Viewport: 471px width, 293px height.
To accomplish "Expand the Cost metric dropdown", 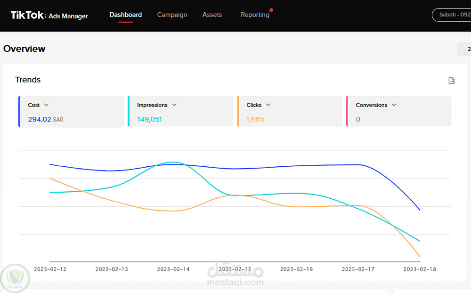I will pyautogui.click(x=46, y=105).
